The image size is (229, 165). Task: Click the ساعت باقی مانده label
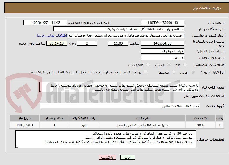click(32, 43)
